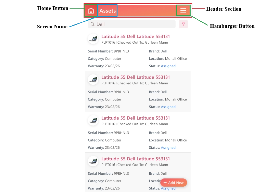The height and width of the screenshot is (194, 278).
Task: Focus the search field containing Dell
Action: coord(132,24)
